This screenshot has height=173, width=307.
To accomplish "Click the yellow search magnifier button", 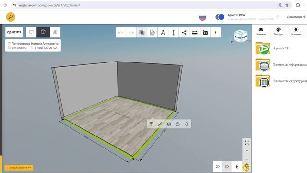I will pyautogui.click(x=11, y=17).
